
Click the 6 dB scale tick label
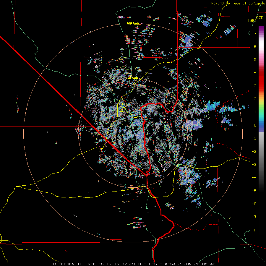click(x=255, y=46)
